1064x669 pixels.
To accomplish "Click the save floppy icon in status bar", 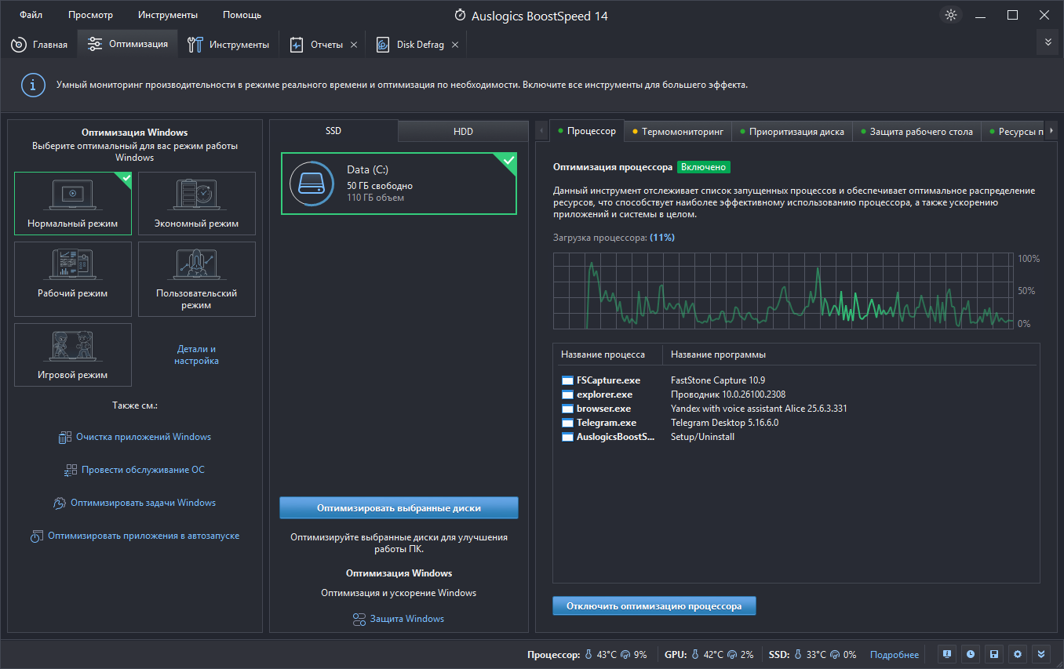I will [994, 654].
